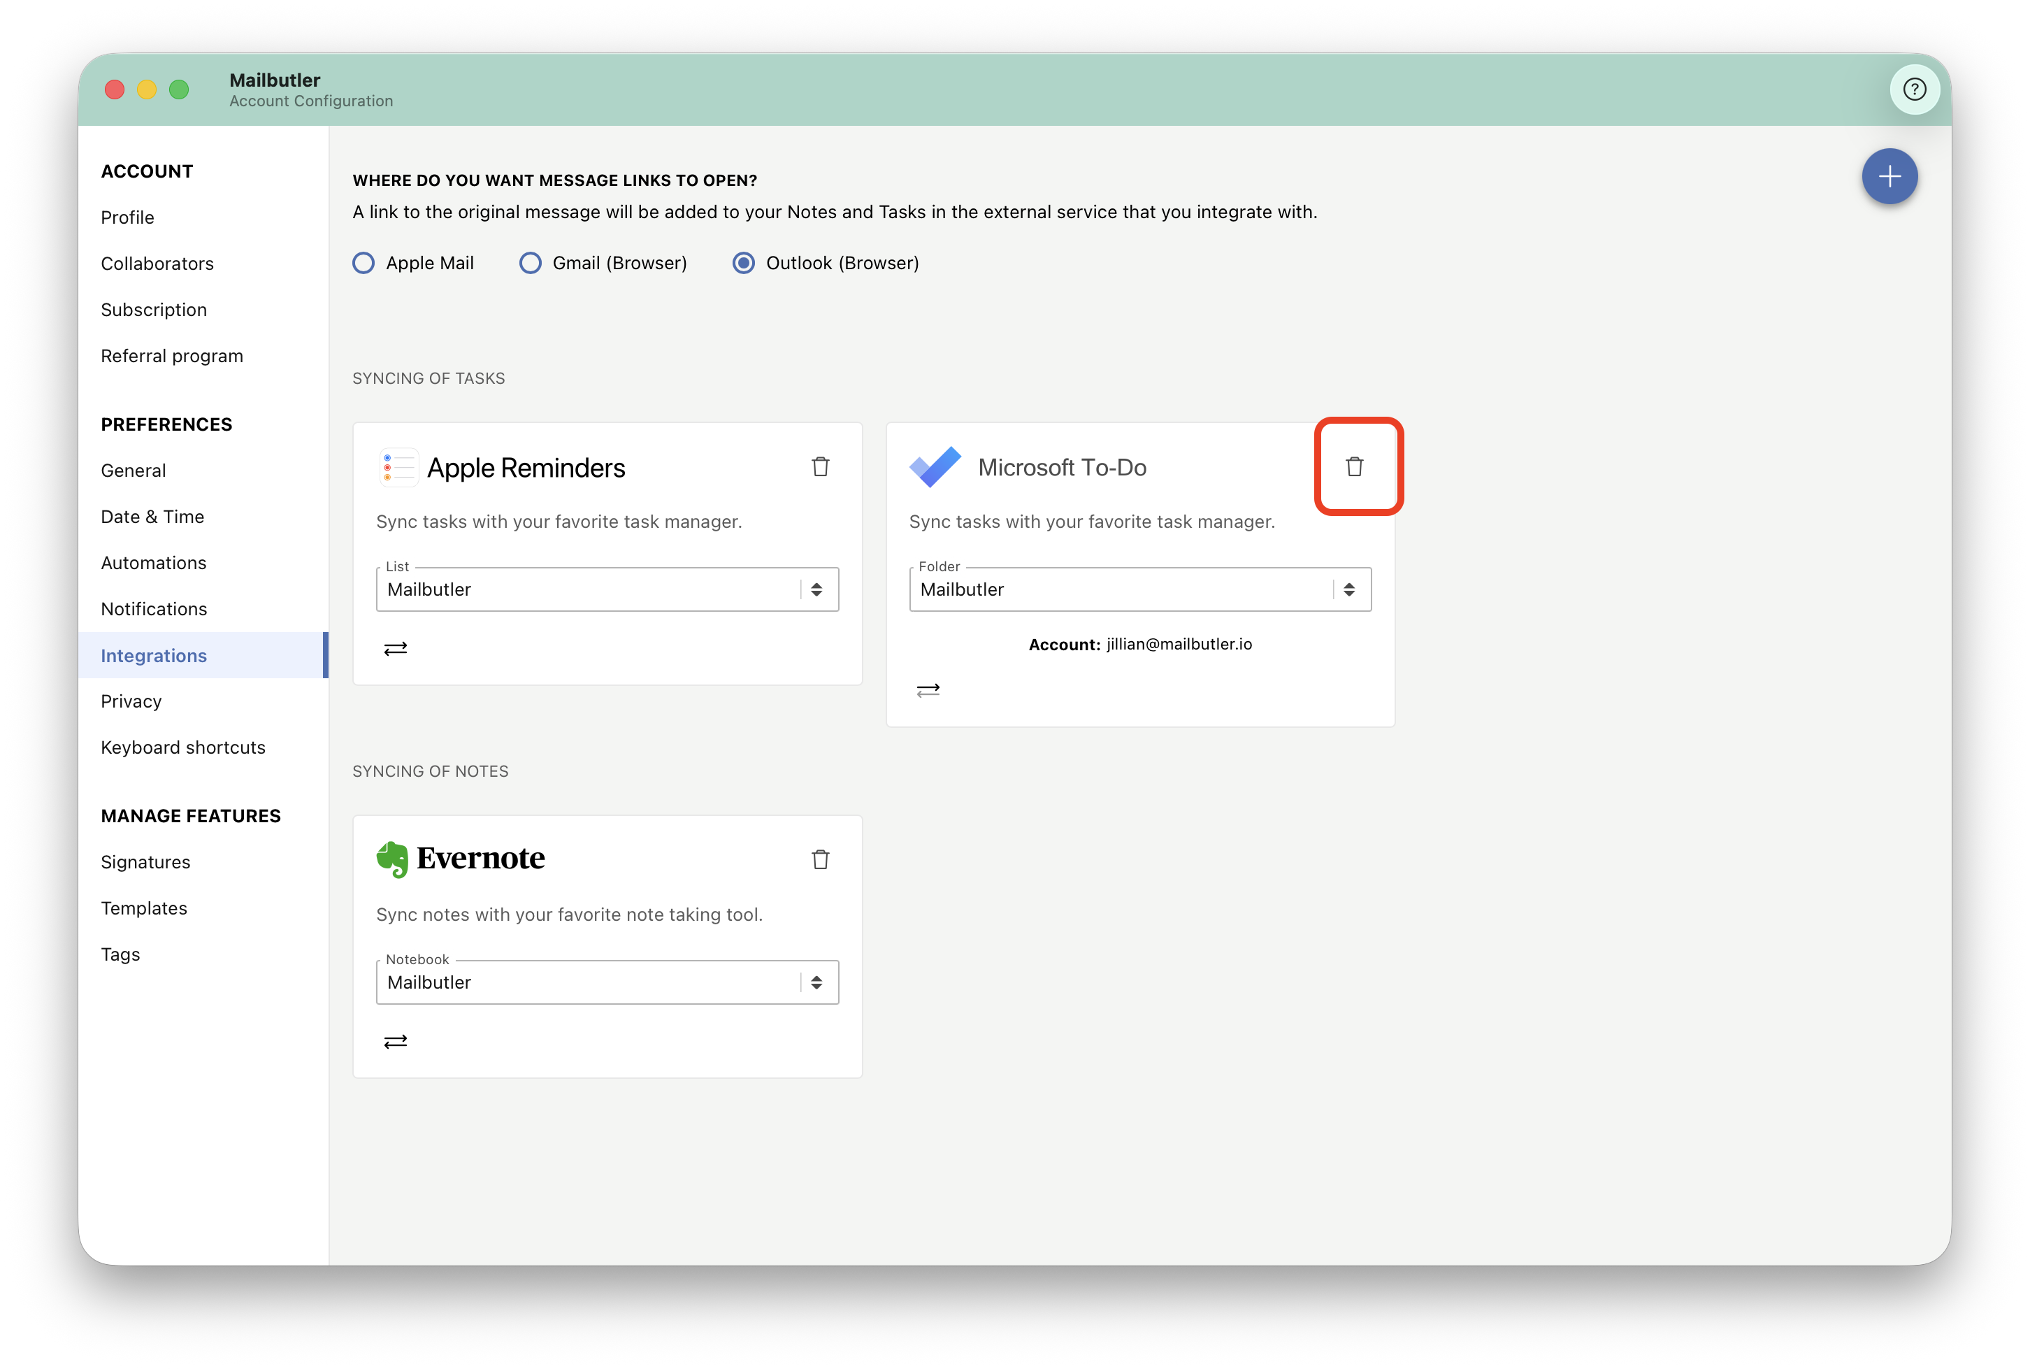Click the 'Sync notes with your favorite note taking tool.' text
This screenshot has width=2030, height=1369.
coord(569,915)
